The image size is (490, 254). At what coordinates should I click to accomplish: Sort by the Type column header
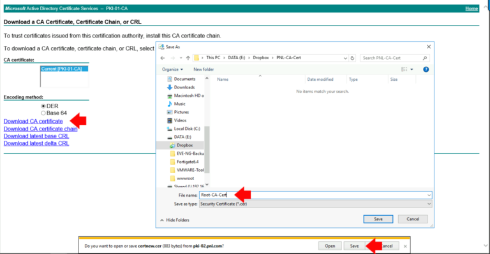click(x=353, y=80)
